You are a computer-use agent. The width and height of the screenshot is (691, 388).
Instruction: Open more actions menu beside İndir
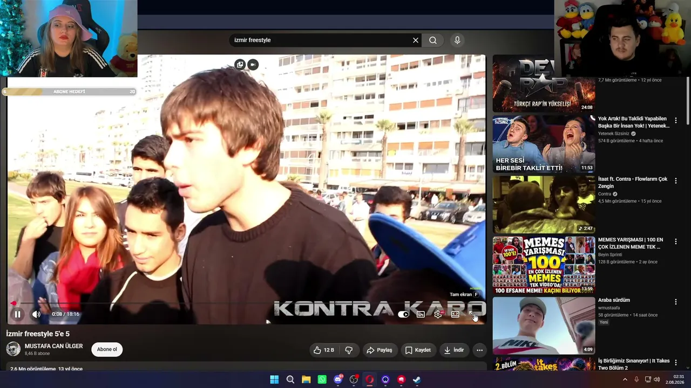click(479, 350)
